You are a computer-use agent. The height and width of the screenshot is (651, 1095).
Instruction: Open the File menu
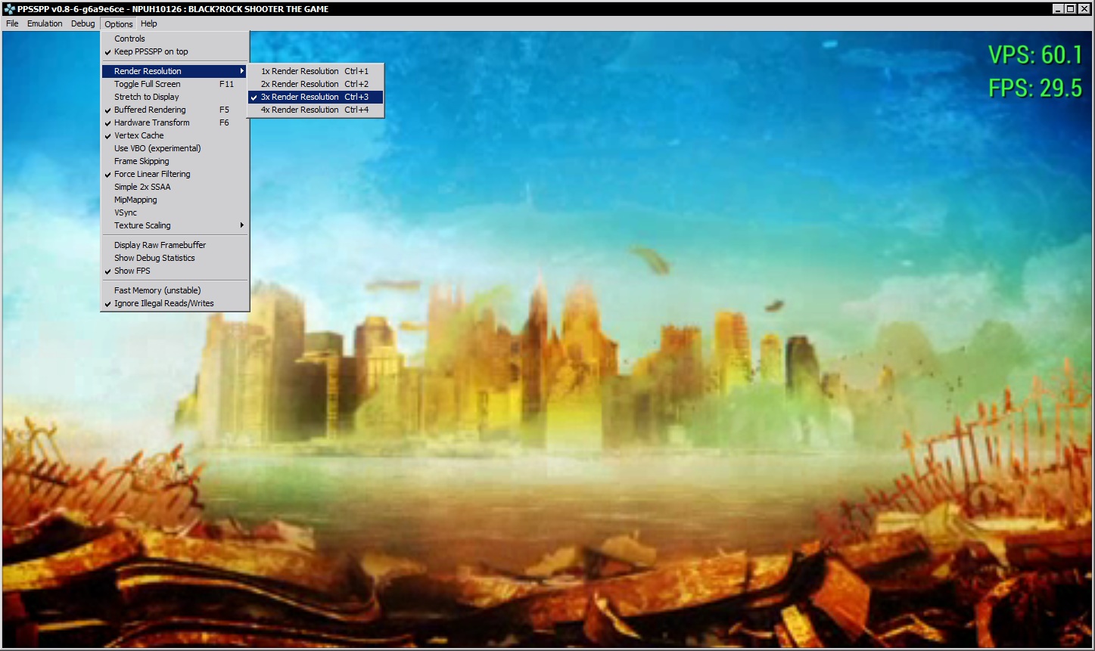[12, 23]
